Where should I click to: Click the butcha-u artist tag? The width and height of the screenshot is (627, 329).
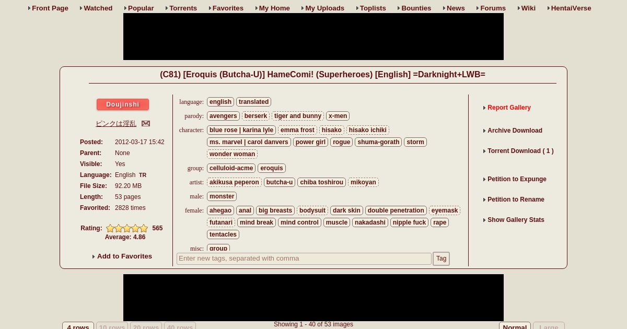click(x=280, y=182)
